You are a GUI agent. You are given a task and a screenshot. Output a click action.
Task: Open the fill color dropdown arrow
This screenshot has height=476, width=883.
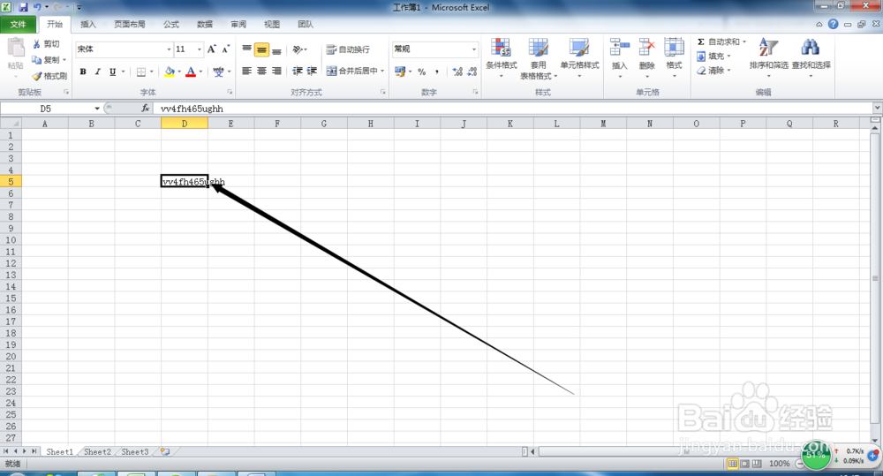179,72
